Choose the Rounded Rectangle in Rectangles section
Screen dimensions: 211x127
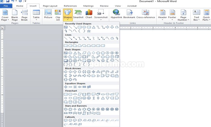coord(70,46)
